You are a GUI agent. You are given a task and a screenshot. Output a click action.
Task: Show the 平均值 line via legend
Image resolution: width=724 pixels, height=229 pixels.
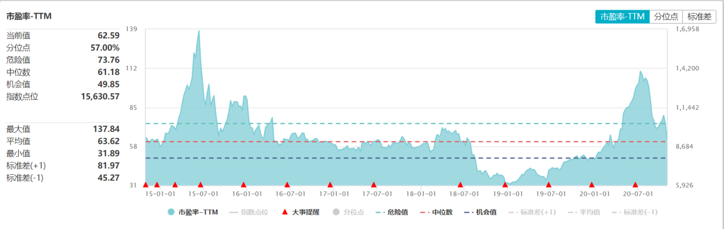tap(585, 212)
